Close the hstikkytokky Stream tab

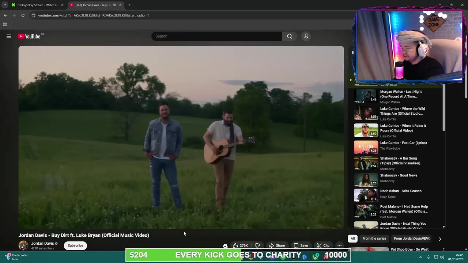(62, 5)
